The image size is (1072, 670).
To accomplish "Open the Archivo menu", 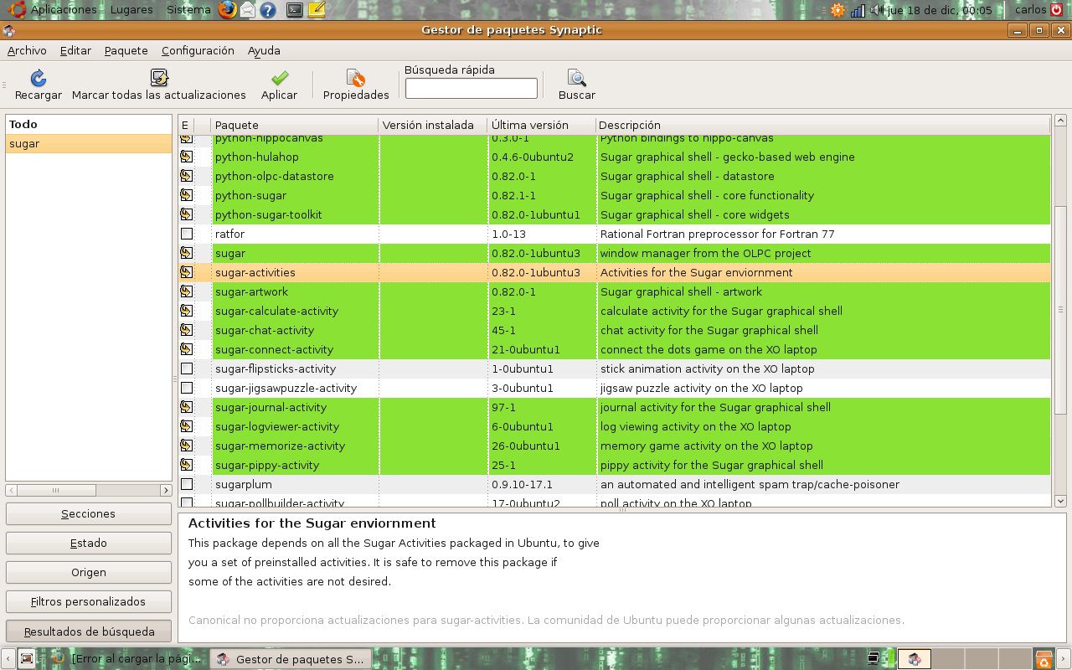I will (27, 50).
